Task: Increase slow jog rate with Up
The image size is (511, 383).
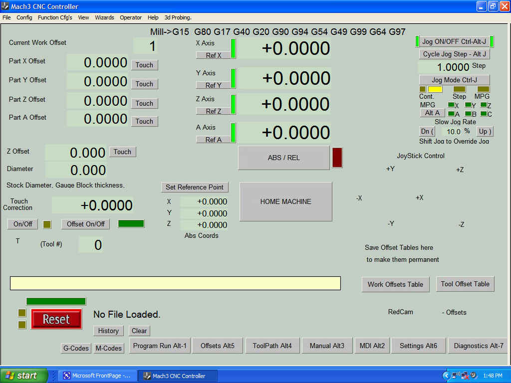Action: pyautogui.click(x=485, y=131)
